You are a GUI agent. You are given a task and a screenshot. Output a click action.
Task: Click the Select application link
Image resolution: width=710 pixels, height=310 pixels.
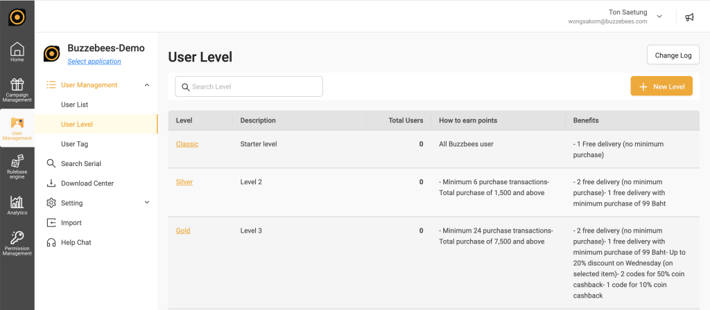(x=94, y=62)
